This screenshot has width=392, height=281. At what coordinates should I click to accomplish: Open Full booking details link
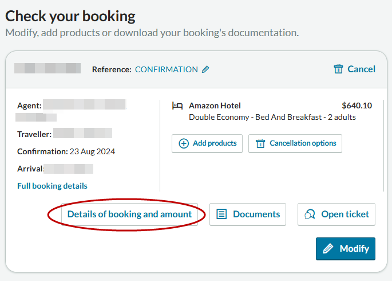(52, 186)
